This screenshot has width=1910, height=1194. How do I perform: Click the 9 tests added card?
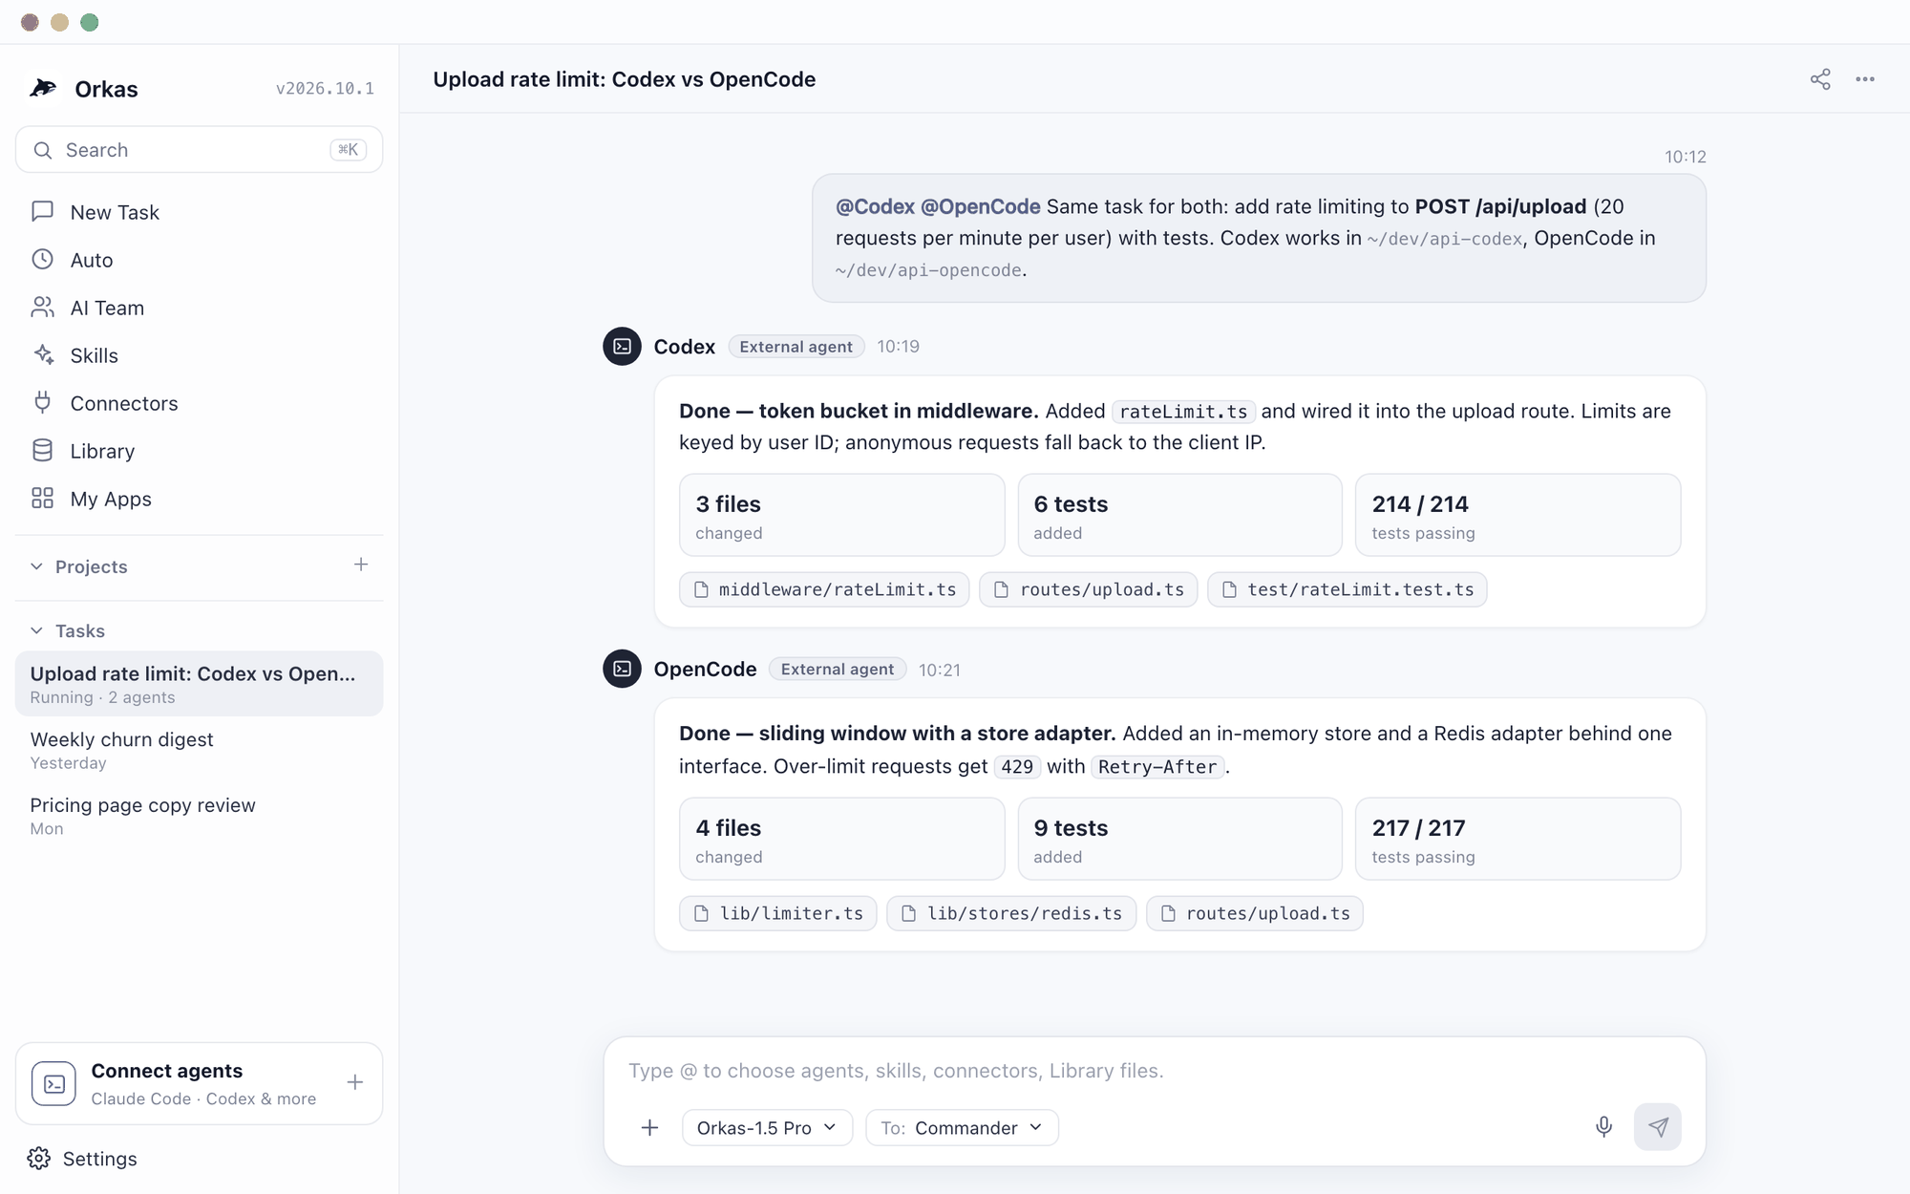[1179, 839]
